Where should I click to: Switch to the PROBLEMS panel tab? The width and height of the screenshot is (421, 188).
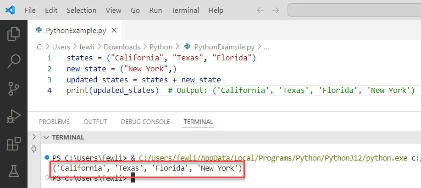click(x=54, y=122)
